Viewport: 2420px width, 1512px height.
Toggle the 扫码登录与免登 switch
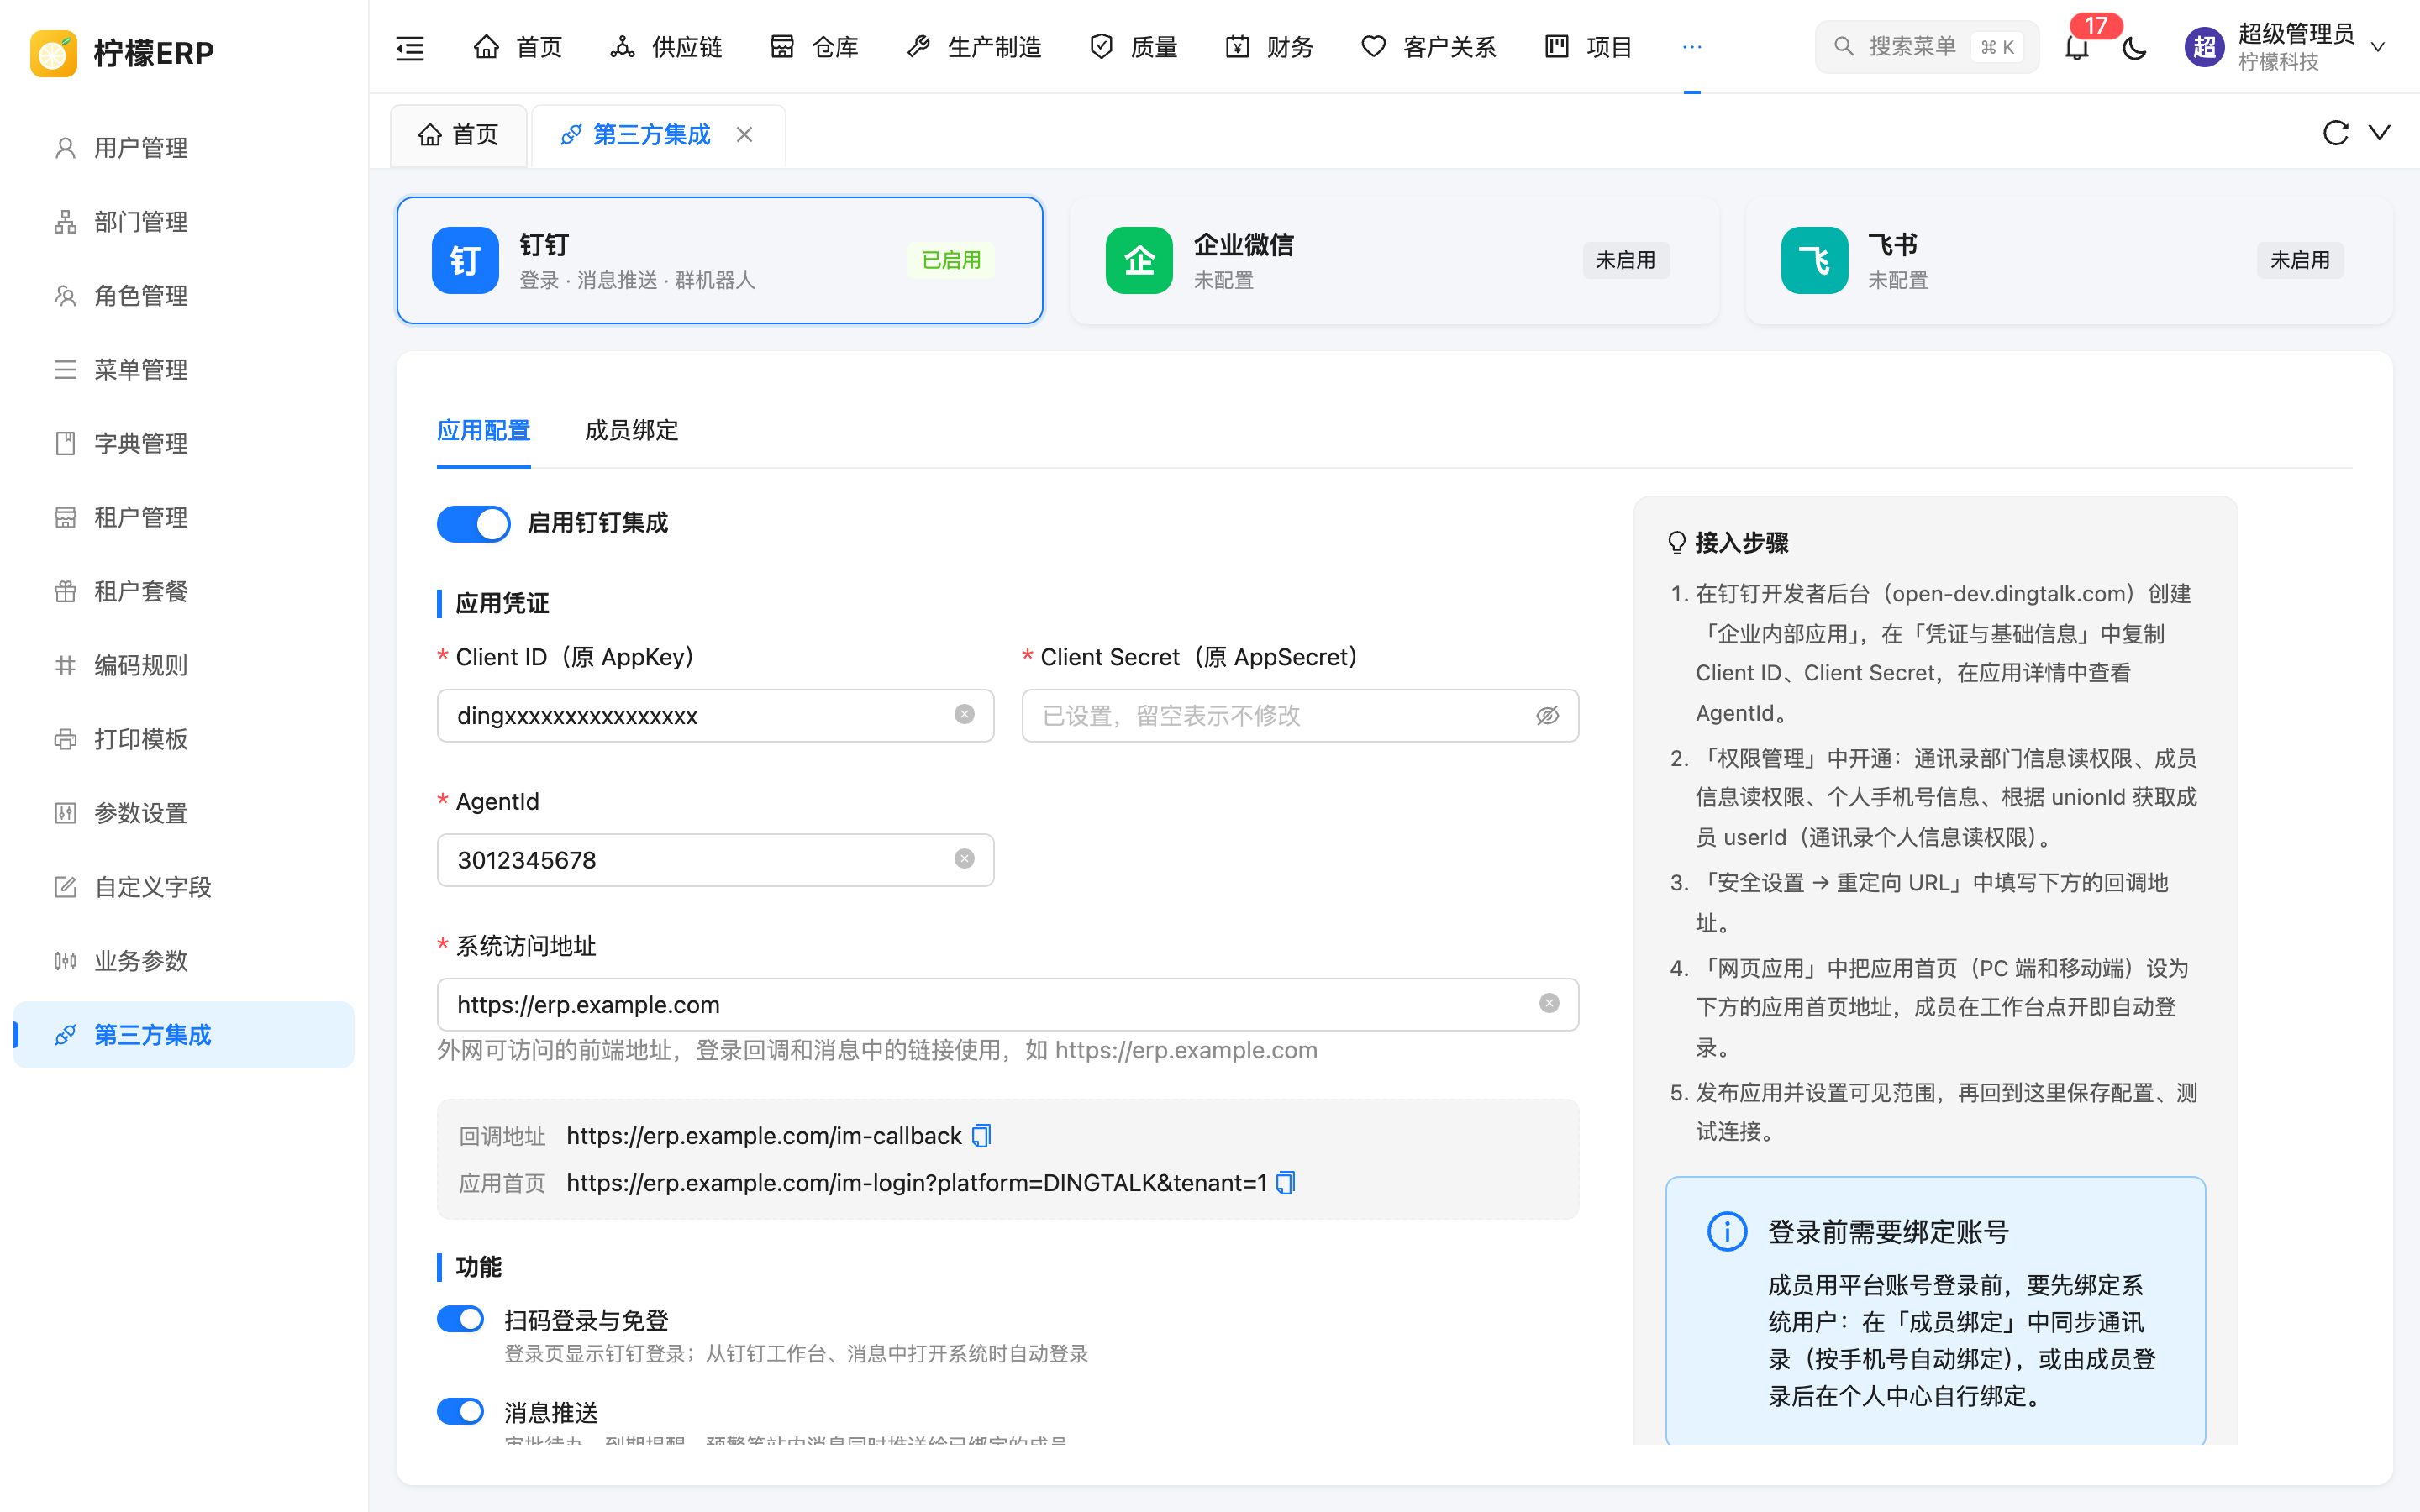(460, 1319)
